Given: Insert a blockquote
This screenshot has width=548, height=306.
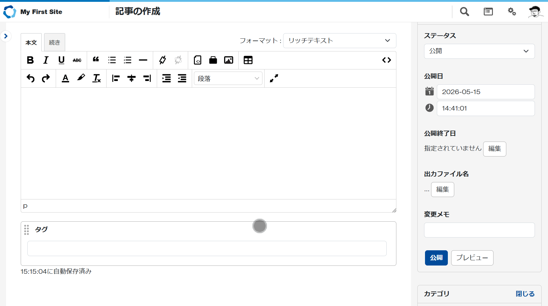Looking at the screenshot, I should (x=96, y=60).
